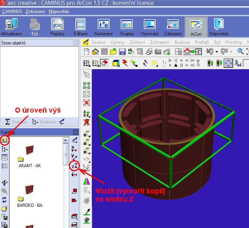
Task: Click the magnifier zoom icon
Action: coord(240,52)
